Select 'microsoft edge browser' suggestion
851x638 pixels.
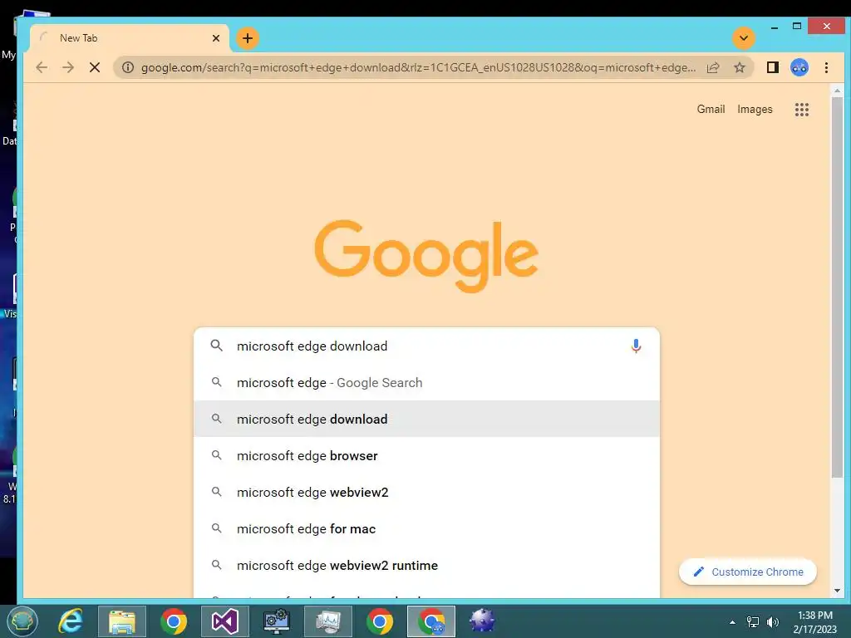426,456
